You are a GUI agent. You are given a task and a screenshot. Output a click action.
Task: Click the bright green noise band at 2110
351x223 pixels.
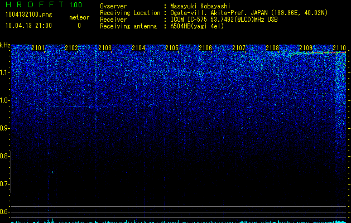coord(341,94)
